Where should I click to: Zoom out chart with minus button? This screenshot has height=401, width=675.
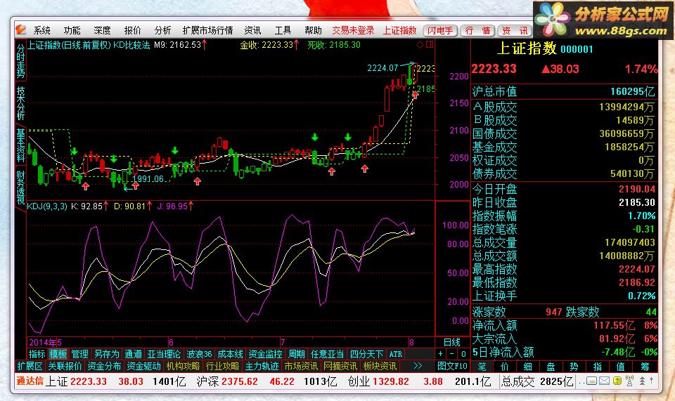(x=451, y=354)
